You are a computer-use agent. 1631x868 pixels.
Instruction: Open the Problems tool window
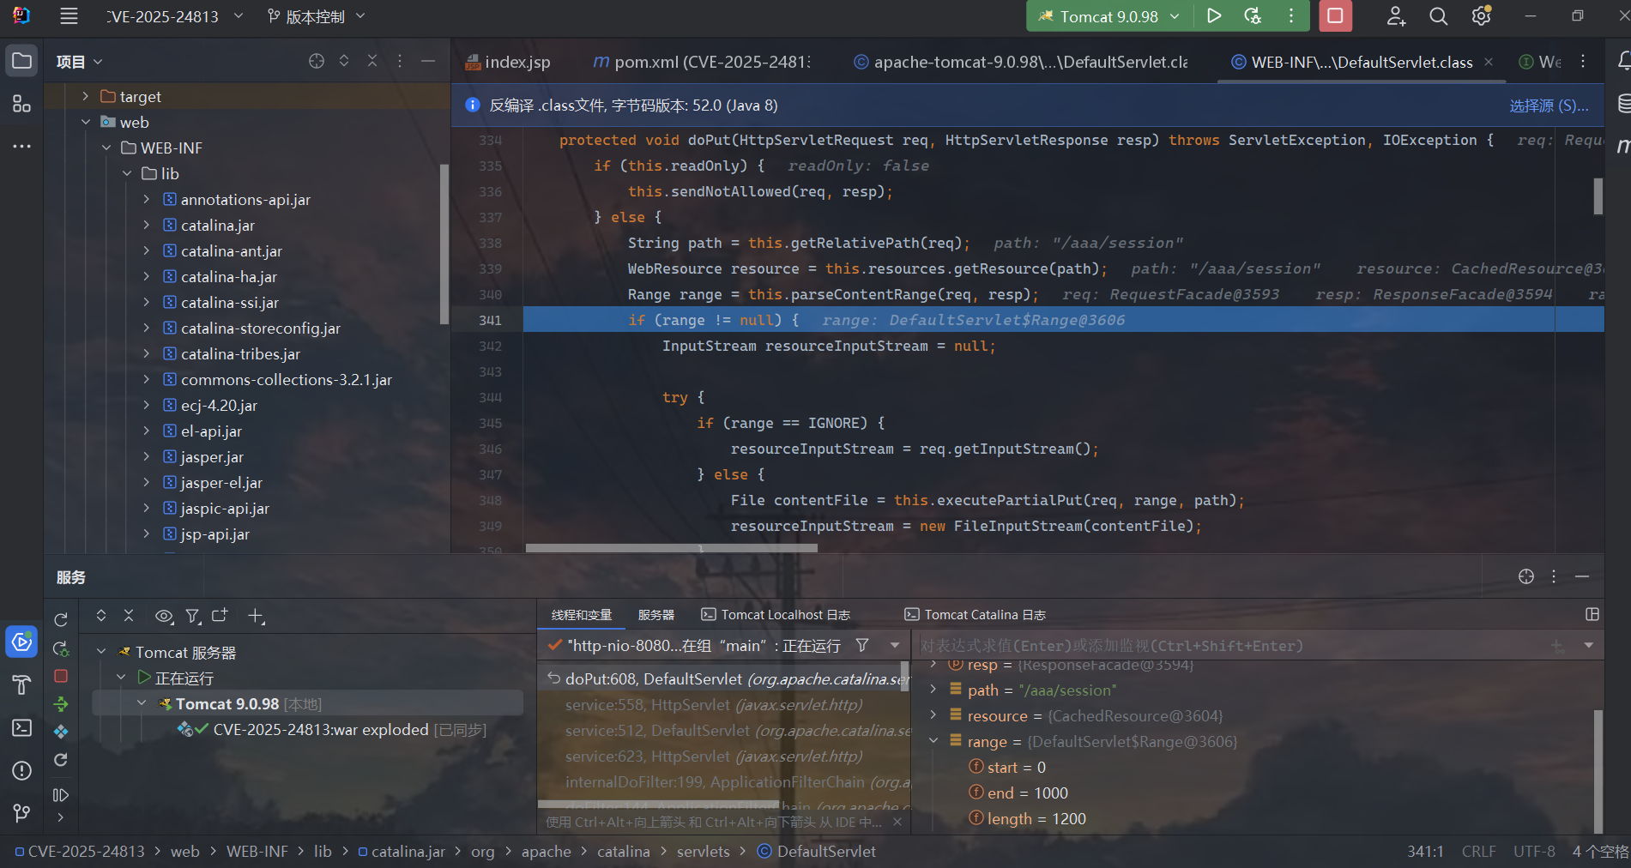(x=21, y=770)
